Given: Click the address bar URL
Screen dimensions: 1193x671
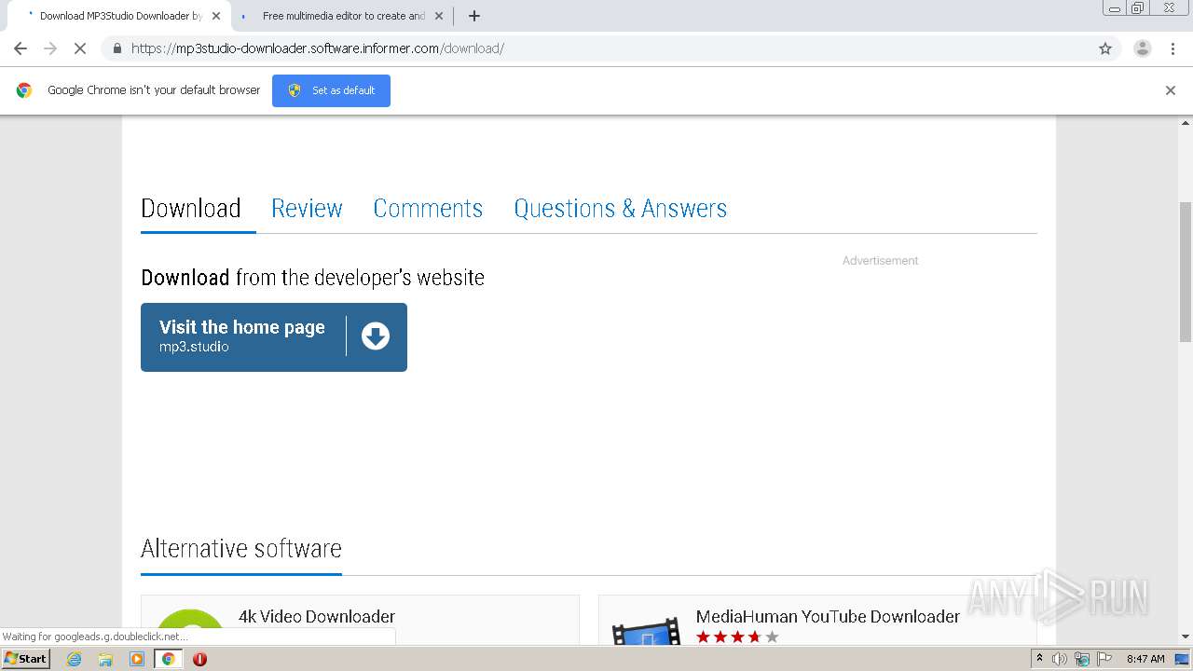Looking at the screenshot, I should (x=318, y=48).
